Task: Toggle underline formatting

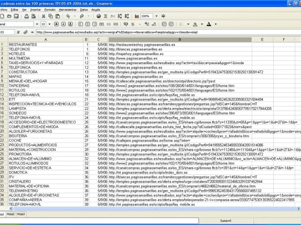Action: tap(70, 24)
